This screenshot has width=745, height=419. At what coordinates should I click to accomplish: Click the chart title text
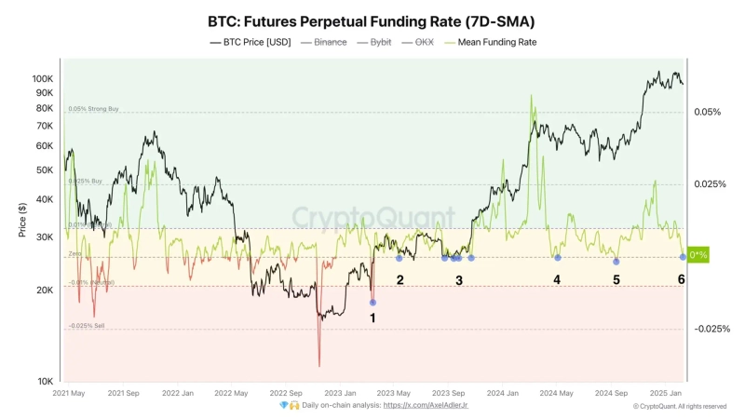point(372,20)
